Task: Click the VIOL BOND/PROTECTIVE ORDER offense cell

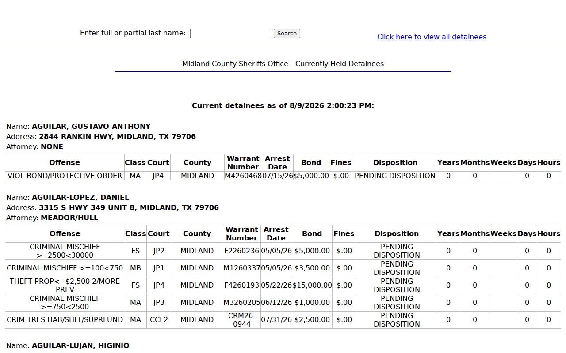Action: pos(65,176)
